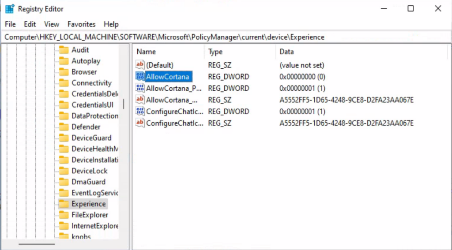Click AllowCortana_P... data 0x00000001 (1)
This screenshot has width=452, height=250.
point(302,89)
